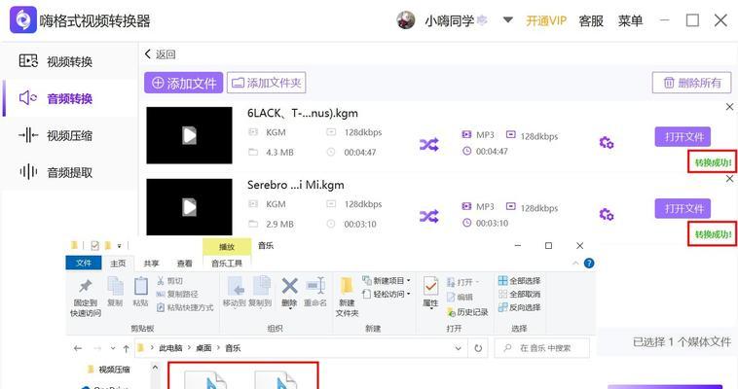738x389 pixels.
Task: Click 全部选择 in the ribbon
Action: click(x=519, y=281)
